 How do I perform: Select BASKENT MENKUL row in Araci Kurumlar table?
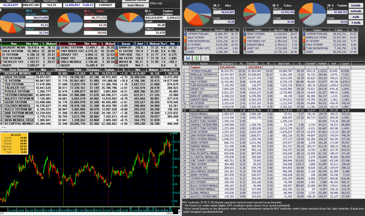[x=89, y=73]
